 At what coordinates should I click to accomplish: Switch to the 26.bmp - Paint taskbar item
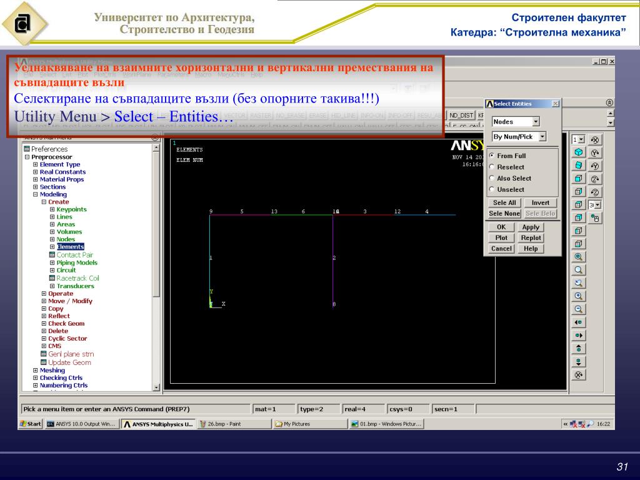tap(234, 424)
